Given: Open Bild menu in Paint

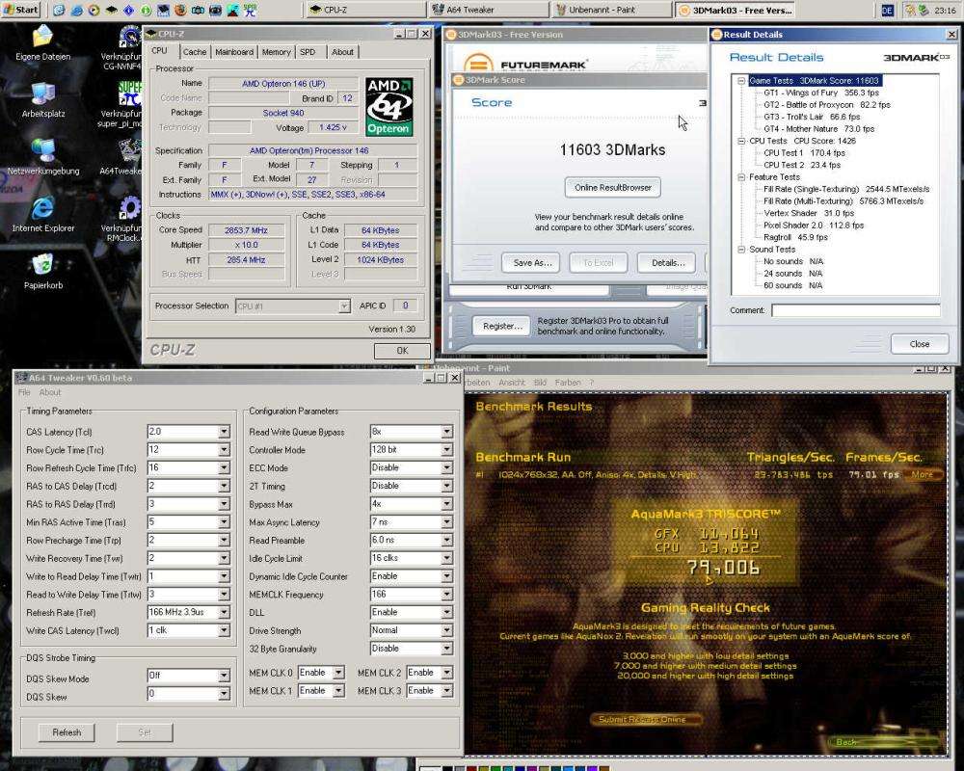Looking at the screenshot, I should [x=540, y=383].
